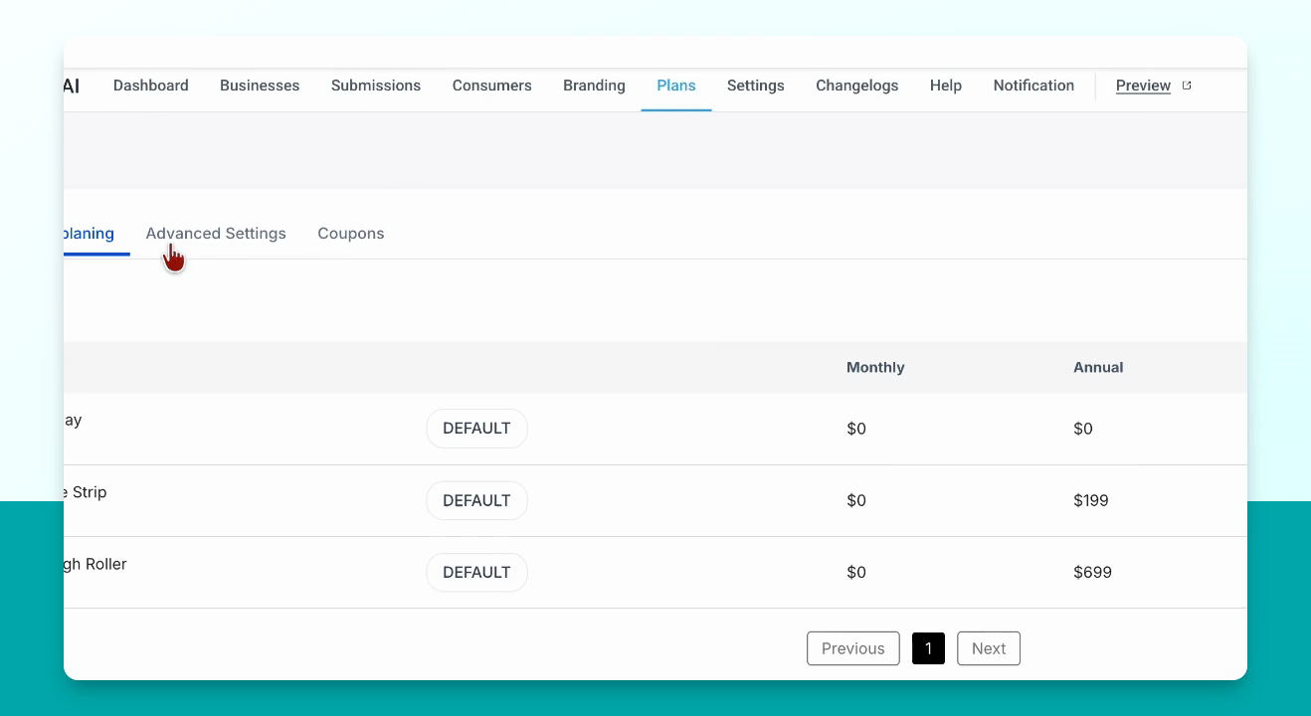The width and height of the screenshot is (1311, 716).
Task: Click the external-link icon beside Preview
Action: point(1187,86)
